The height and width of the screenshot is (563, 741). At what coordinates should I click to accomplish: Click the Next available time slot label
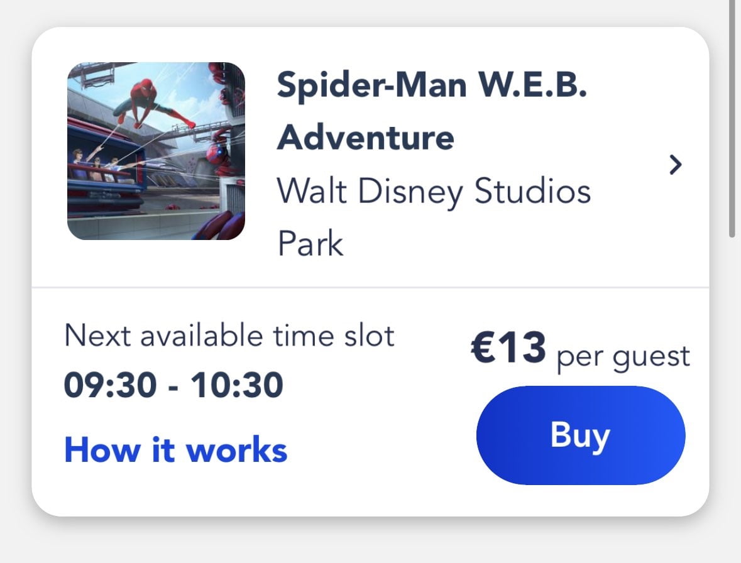229,336
